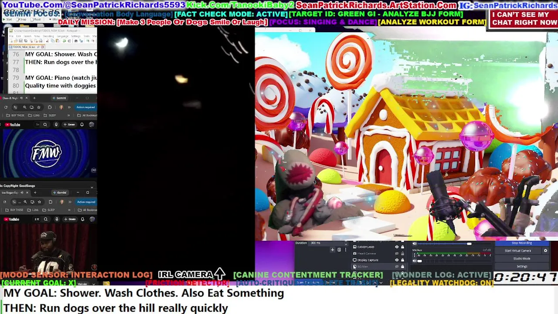Viewport: 558px width, 314px height.
Task: Open LLMs bookmark folder in lower browser
Action: 33,210
